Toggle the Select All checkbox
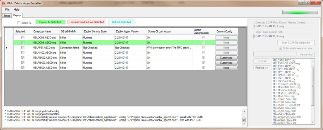This screenshot has width=323, height=130. 19,23
